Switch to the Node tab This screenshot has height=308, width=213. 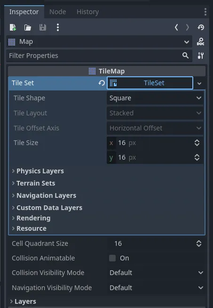58,12
